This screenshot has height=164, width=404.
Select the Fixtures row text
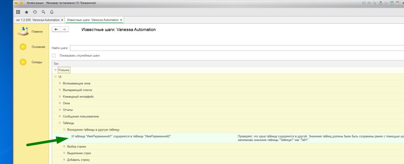pos(64,70)
